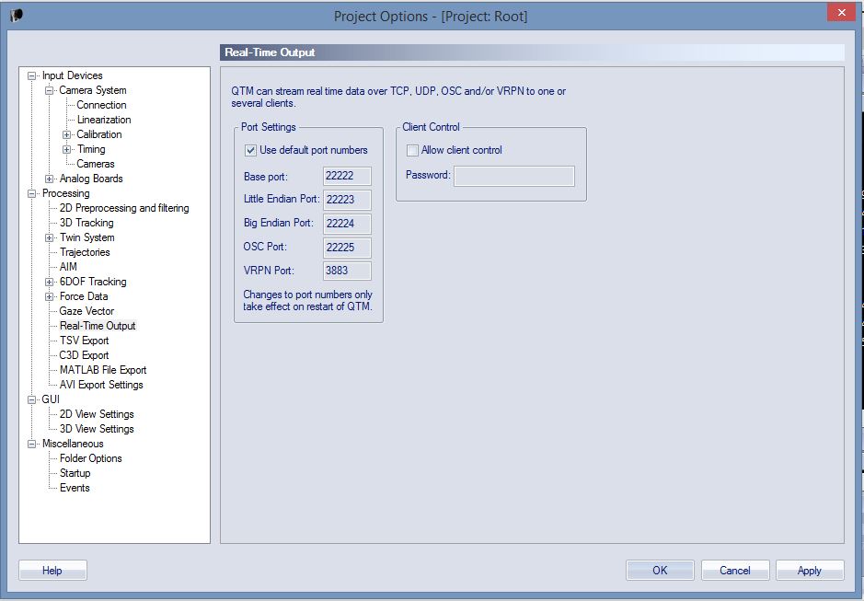Collapse the Camera System node

[x=49, y=90]
